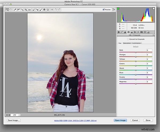
Task: Click the Oranges hue slider handle
Action: tap(136, 57)
